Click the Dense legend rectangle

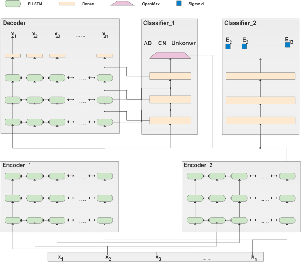click(67, 4)
